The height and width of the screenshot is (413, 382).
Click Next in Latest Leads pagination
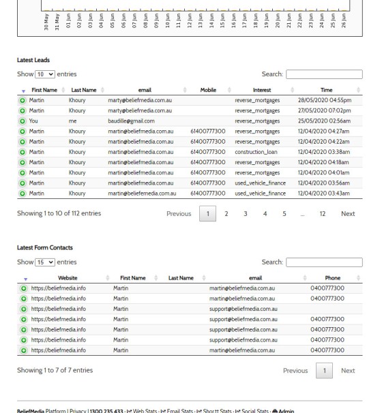pyautogui.click(x=348, y=213)
